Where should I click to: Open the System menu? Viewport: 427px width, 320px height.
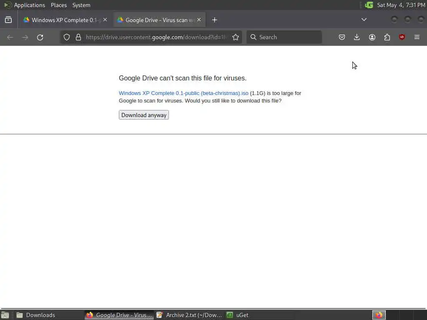81,5
